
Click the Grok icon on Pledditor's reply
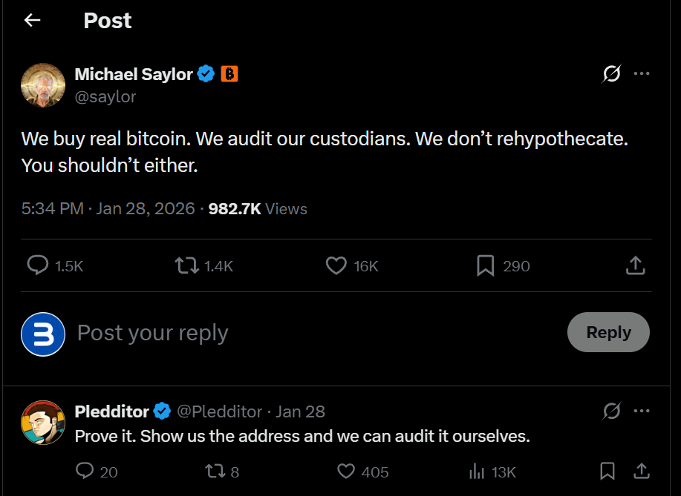[611, 411]
